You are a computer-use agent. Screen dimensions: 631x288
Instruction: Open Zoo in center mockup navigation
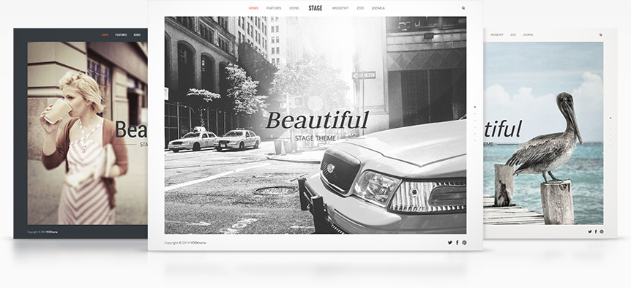(x=360, y=8)
